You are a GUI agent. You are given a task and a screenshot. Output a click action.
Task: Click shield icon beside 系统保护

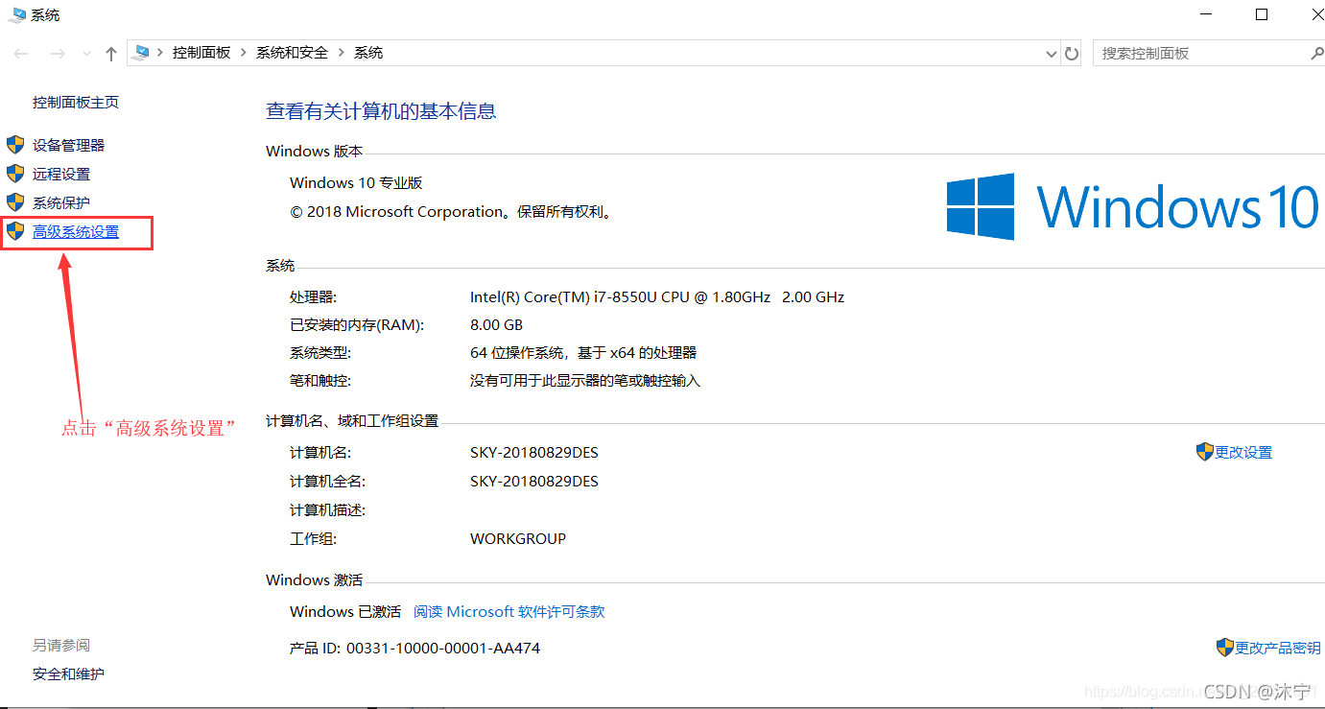15,202
